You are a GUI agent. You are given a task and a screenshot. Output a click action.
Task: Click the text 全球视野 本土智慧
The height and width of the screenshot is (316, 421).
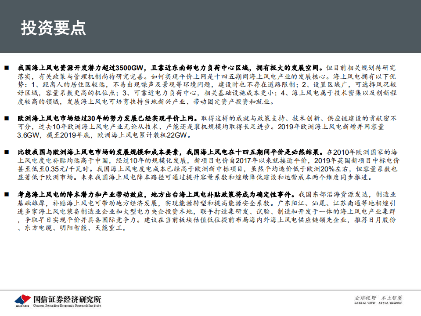pos(378,298)
